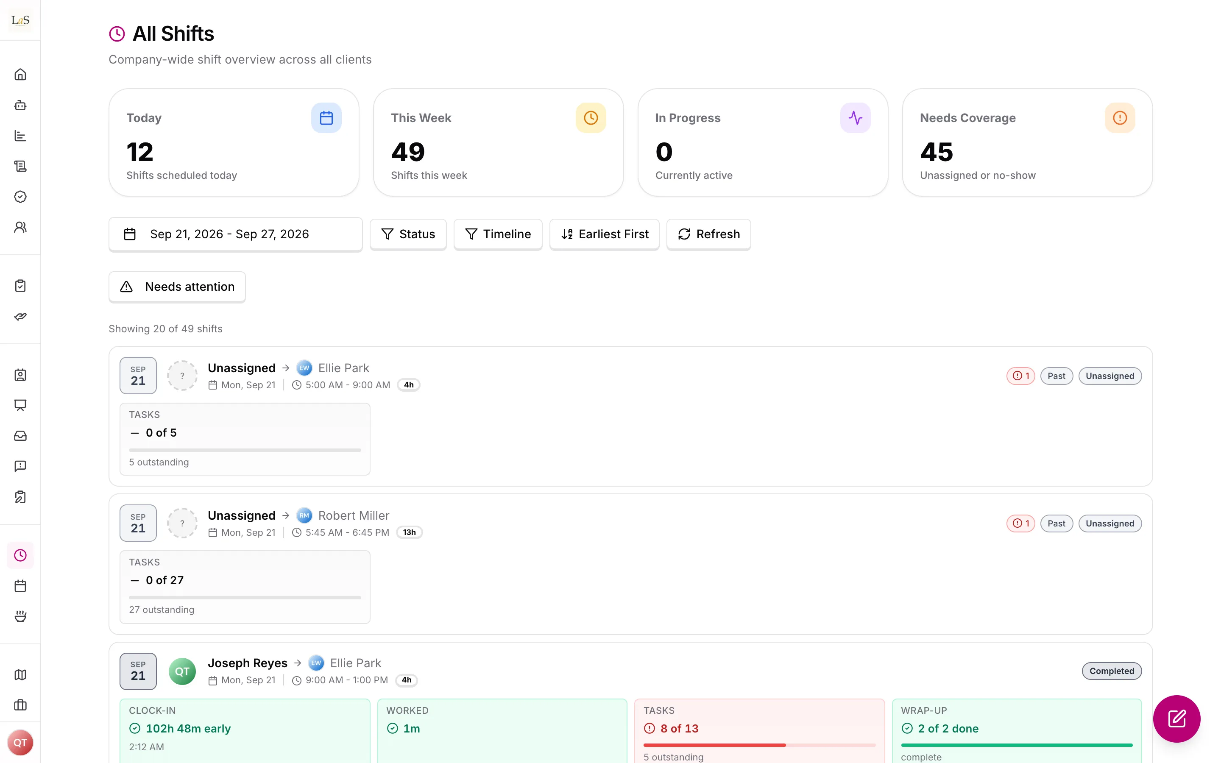Click the clipboard check sidebar icon
1221x763 pixels.
20,286
